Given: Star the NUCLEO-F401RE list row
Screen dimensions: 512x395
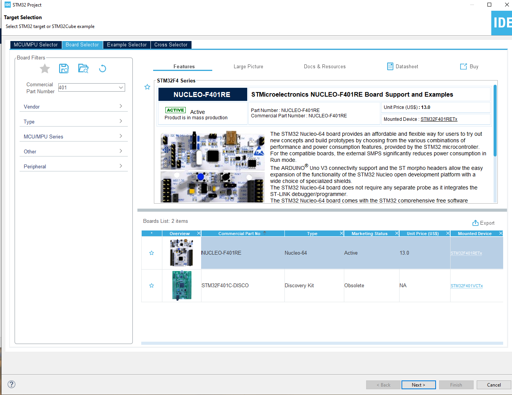Looking at the screenshot, I should tap(152, 253).
